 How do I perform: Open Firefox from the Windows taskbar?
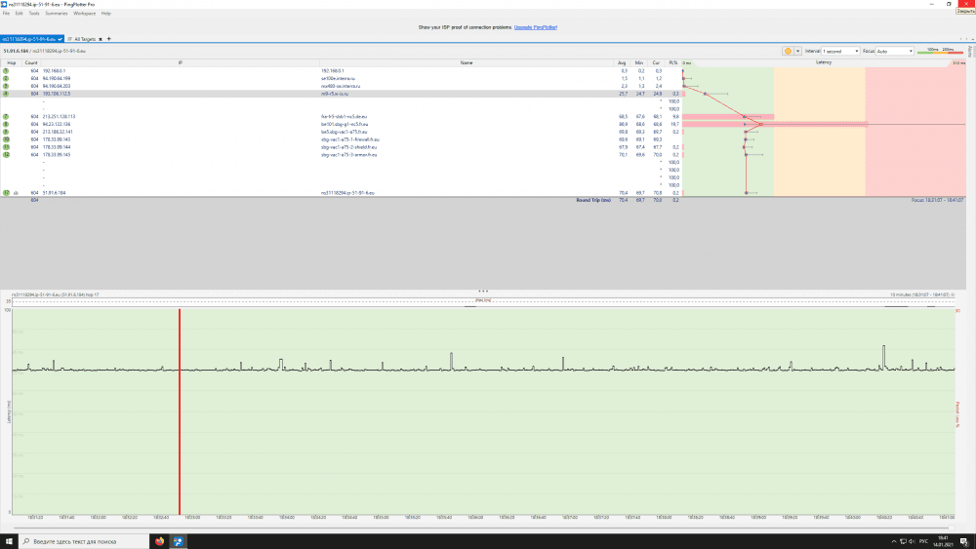pos(160,541)
